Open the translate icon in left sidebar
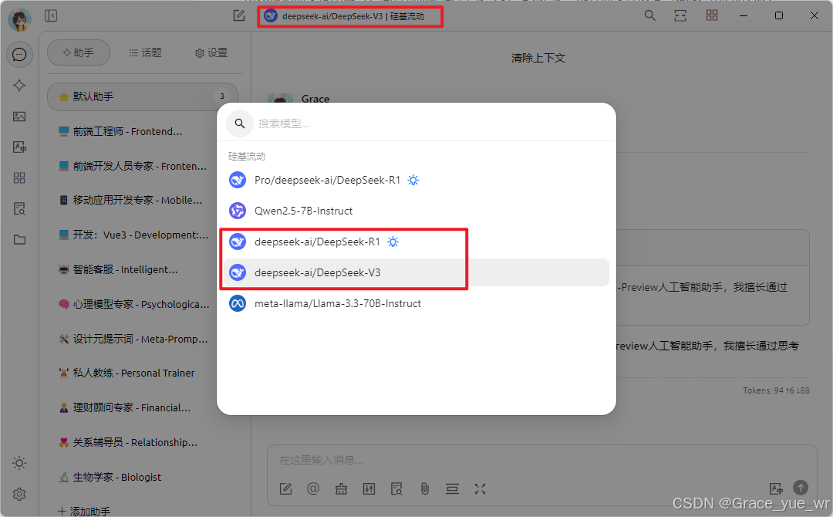The width and height of the screenshot is (833, 517). pyautogui.click(x=19, y=147)
